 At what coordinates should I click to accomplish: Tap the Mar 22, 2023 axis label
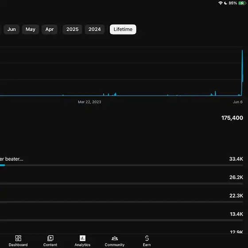click(x=89, y=102)
